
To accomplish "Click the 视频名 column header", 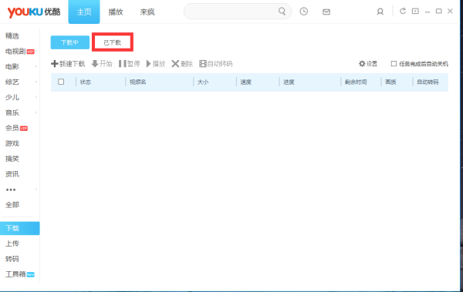I will [x=137, y=82].
